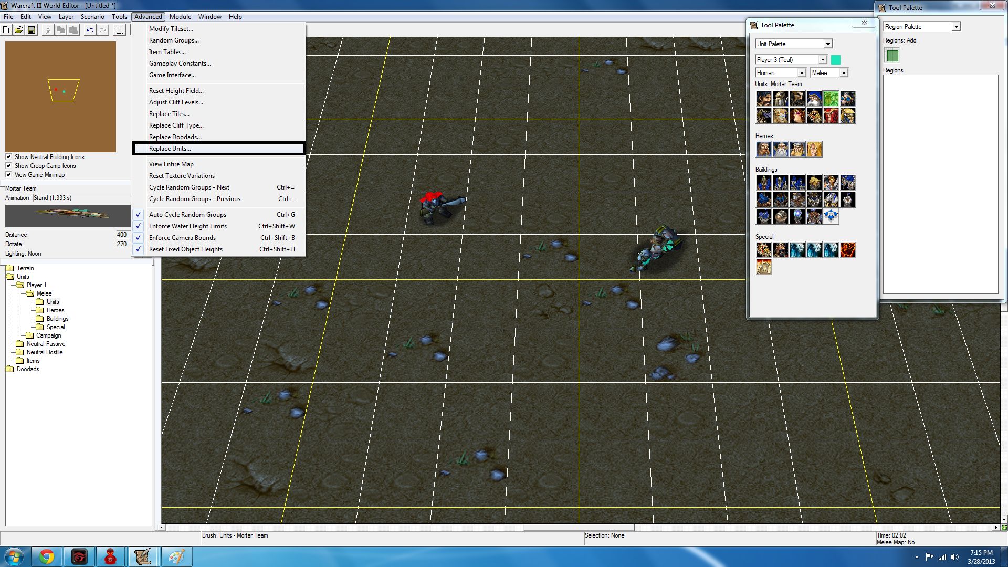Click the New Map toolbar icon
This screenshot has width=1008, height=567.
point(6,30)
